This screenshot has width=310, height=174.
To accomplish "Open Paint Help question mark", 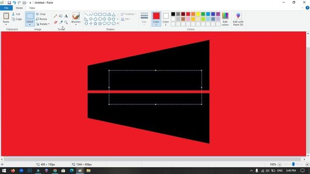I will 308,8.
